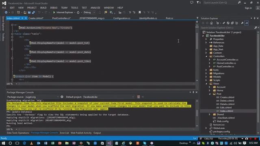Open the Toolbox side tab
260x146 pixels.
[x=3, y=37]
